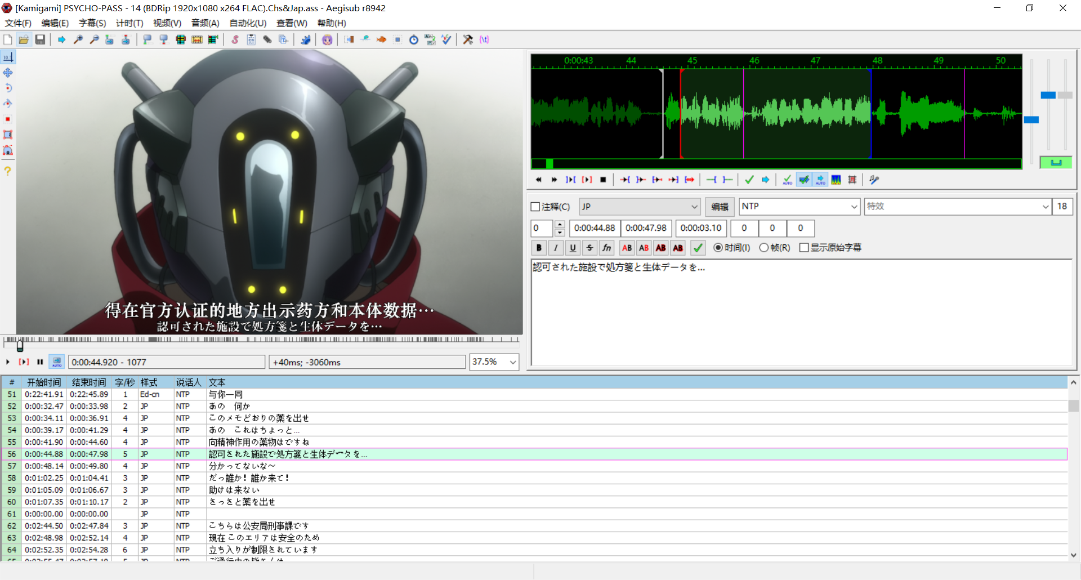The height and width of the screenshot is (580, 1081).
Task: Play the previous line's audio
Action: click(x=538, y=180)
